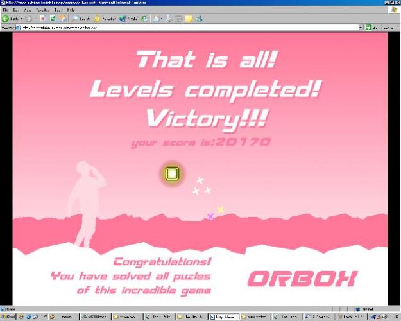Image resolution: width=401 pixels, height=321 pixels.
Task: Open the Tools menu
Action: pyautogui.click(x=58, y=10)
